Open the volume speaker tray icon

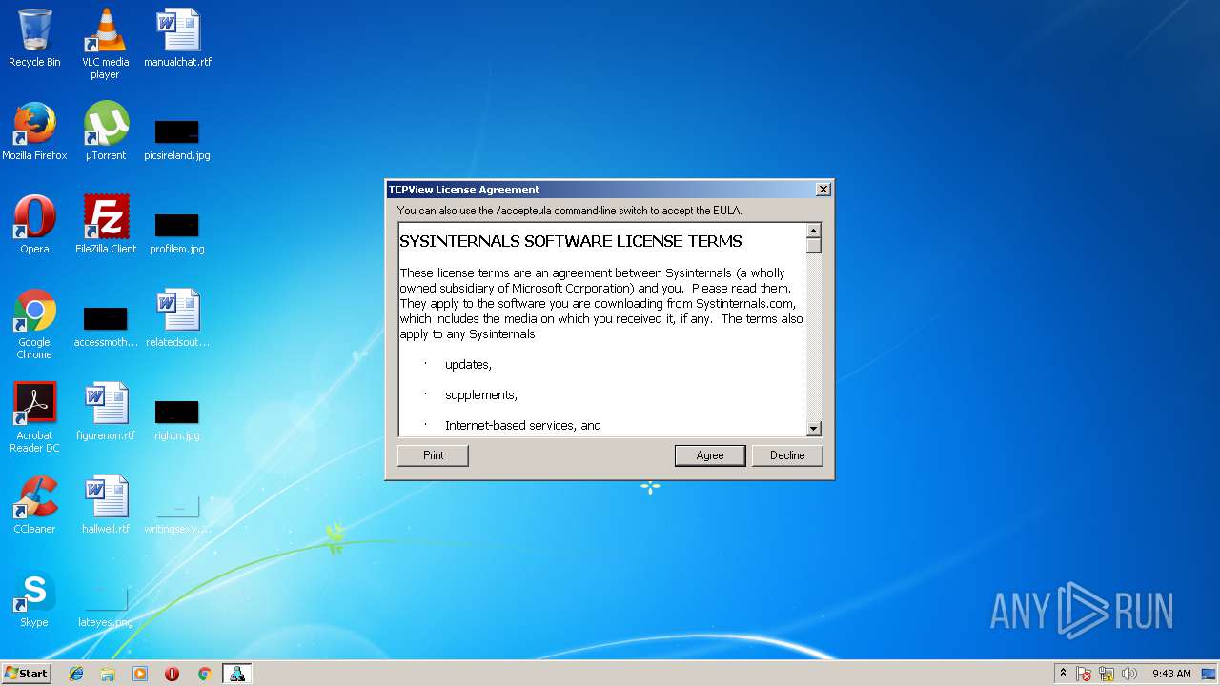[x=1129, y=674]
